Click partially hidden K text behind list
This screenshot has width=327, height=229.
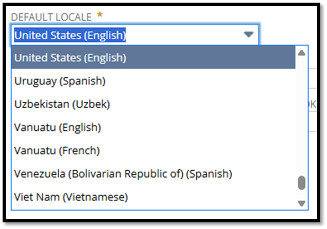coord(313,104)
